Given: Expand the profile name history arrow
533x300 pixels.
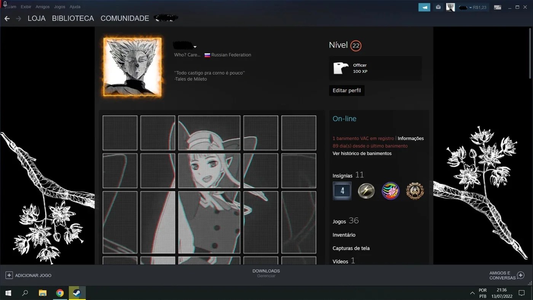Looking at the screenshot, I should tap(195, 47).
